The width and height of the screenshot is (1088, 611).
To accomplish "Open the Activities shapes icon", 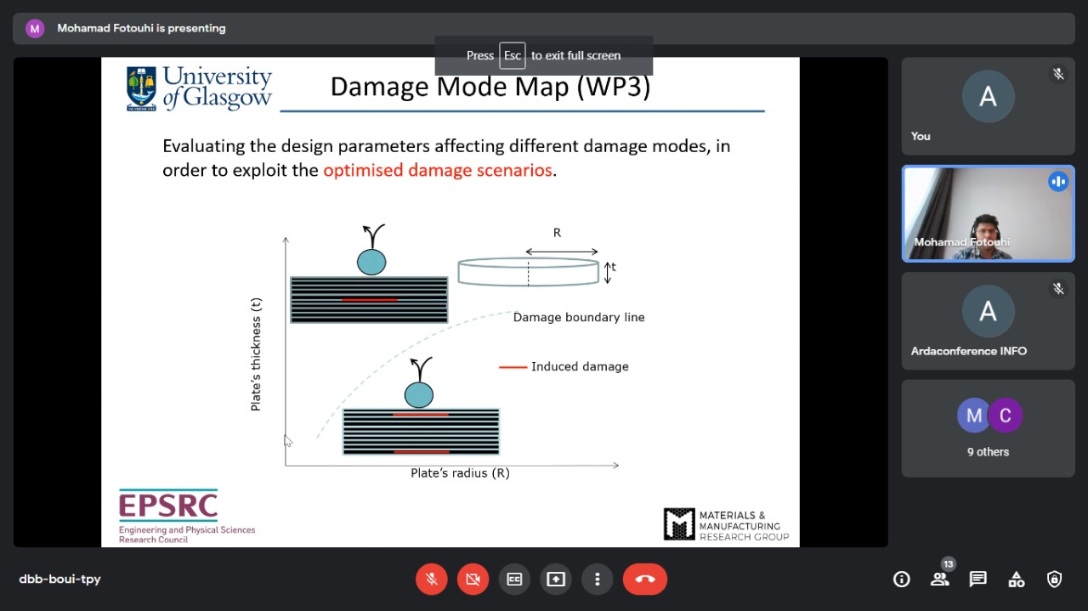I will 1017,580.
